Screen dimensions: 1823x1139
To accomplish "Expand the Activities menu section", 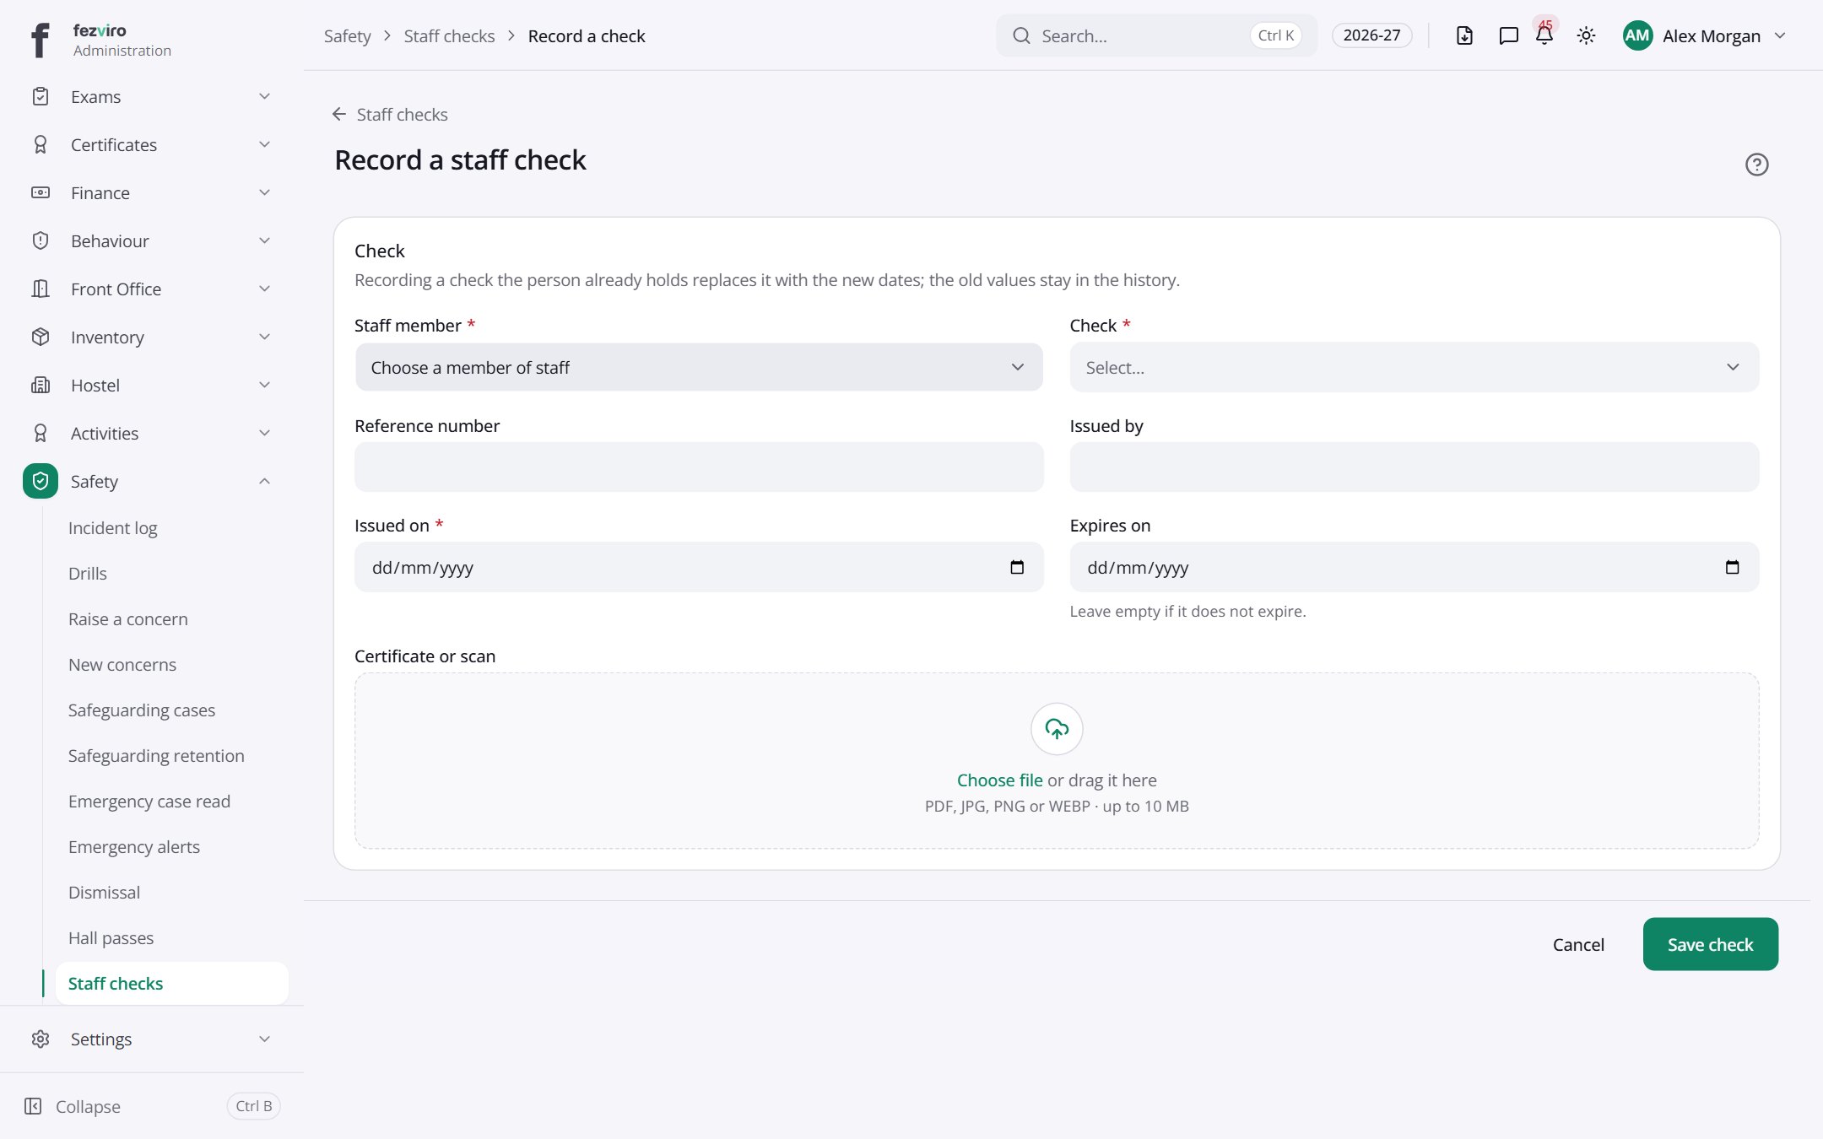I will (152, 433).
